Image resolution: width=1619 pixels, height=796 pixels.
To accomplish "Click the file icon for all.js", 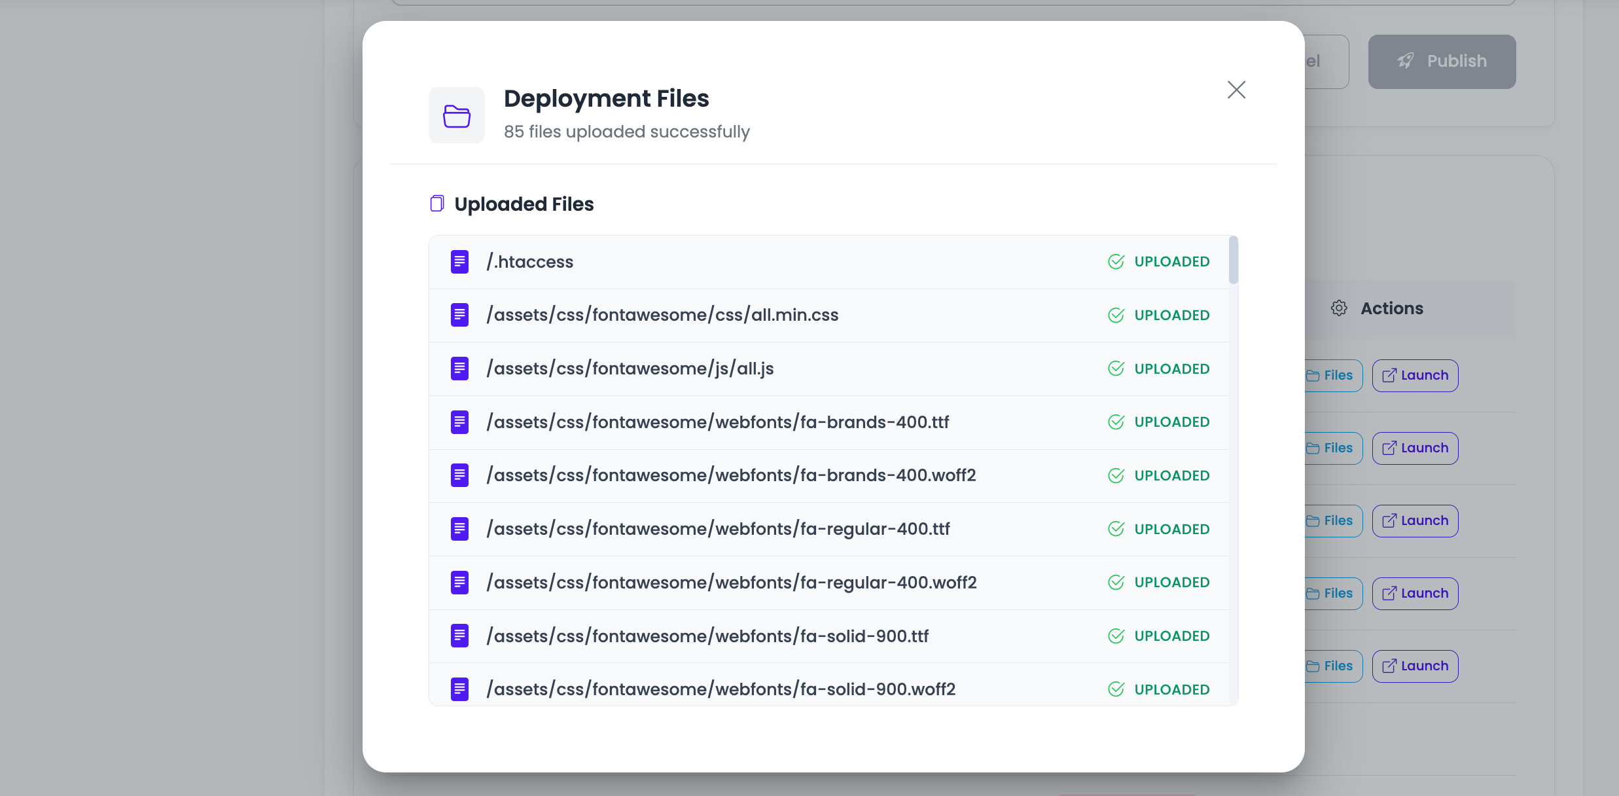I will click(459, 369).
